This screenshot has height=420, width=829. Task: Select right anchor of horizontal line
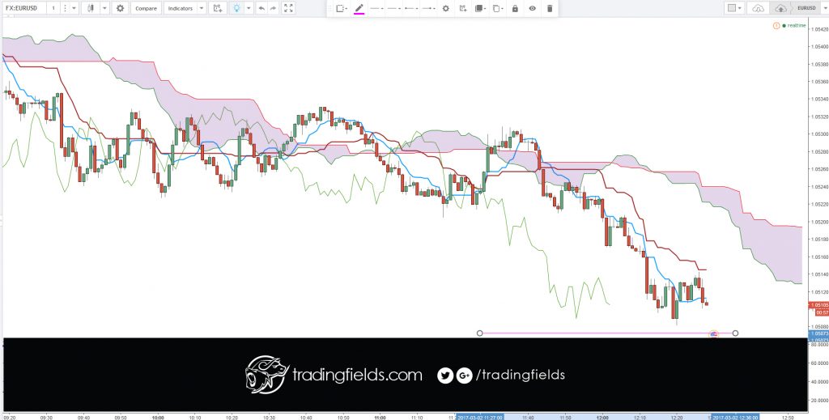click(x=735, y=333)
